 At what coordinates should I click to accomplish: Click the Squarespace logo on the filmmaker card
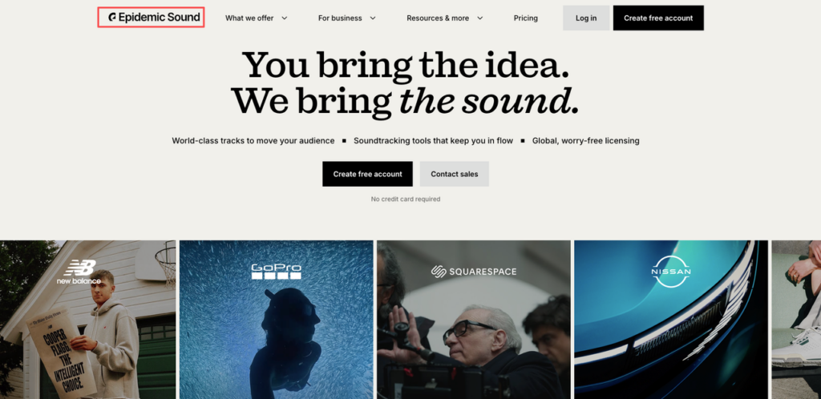(474, 272)
